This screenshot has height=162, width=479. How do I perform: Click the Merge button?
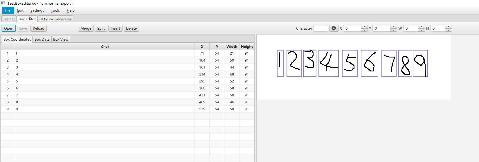tap(86, 28)
